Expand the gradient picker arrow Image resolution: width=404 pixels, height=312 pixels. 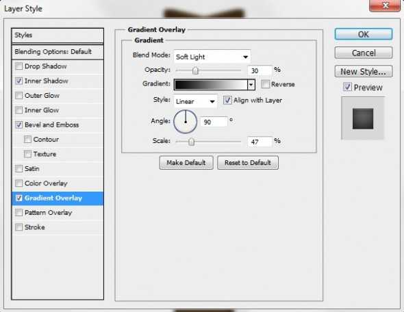(x=251, y=84)
